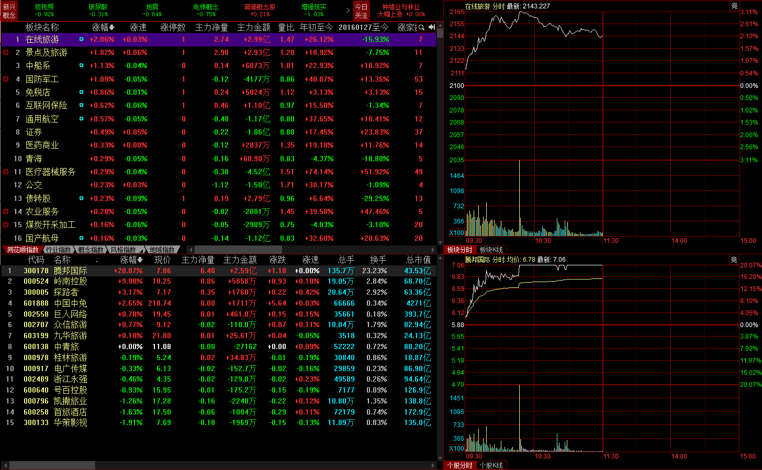The image size is (762, 470).
Task: Select sector row 证券
Action: click(218, 132)
